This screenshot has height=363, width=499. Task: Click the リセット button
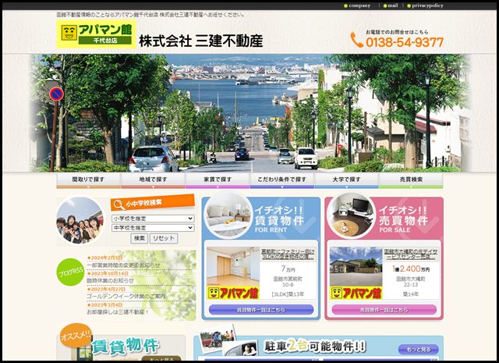164,238
